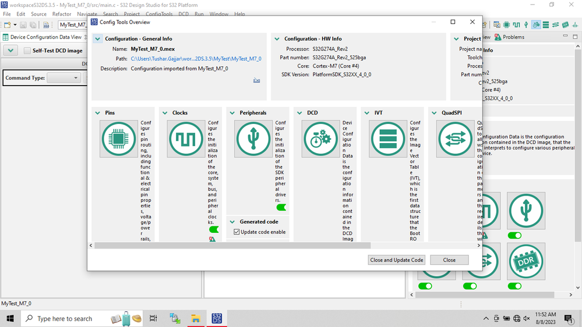The width and height of the screenshot is (582, 327).
Task: Click the Clocks warning icon in the dialog
Action: [x=212, y=239]
